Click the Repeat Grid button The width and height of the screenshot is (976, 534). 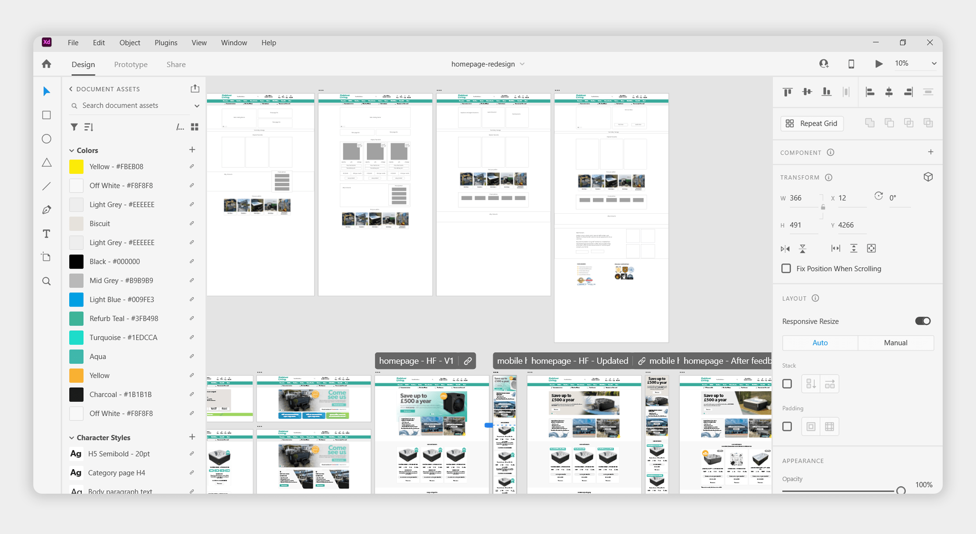coord(812,124)
